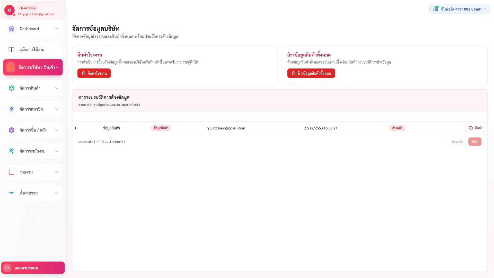Click the รายงาน chart icon

[x=11, y=172]
